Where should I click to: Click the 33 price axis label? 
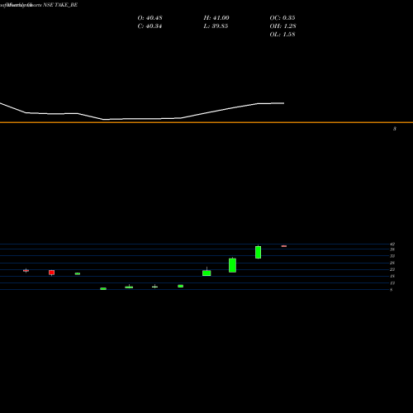click(392, 256)
